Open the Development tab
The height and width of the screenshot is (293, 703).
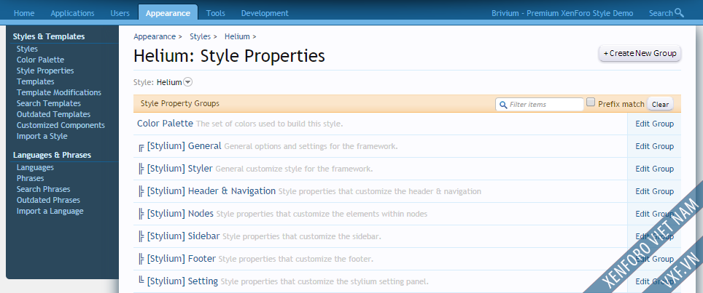tap(265, 13)
